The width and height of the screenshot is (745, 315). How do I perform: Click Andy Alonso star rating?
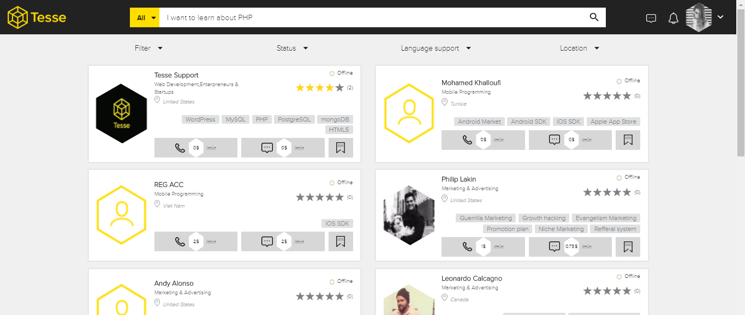coord(320,296)
